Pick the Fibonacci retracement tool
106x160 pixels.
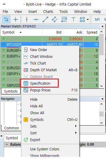(64, 19)
